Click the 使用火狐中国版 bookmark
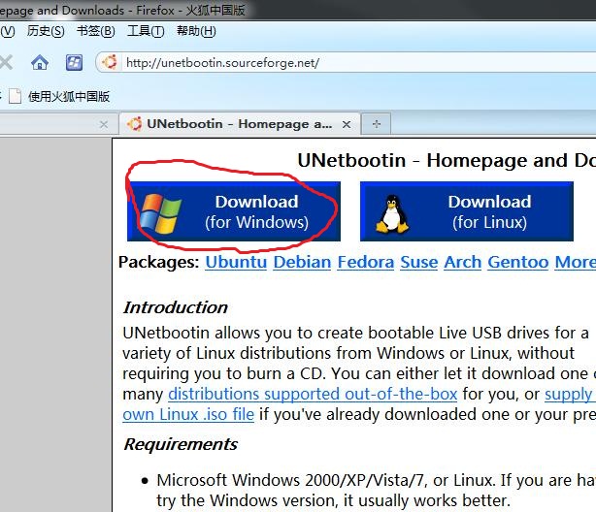The height and width of the screenshot is (512, 596). click(69, 96)
